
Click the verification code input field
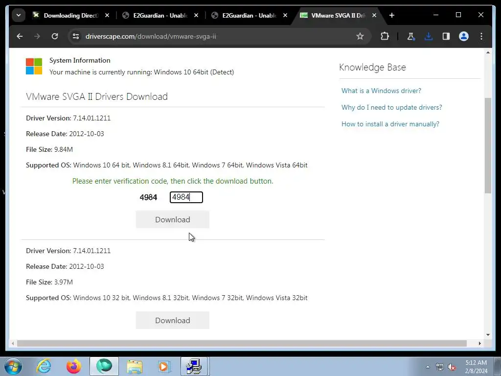[186, 197]
